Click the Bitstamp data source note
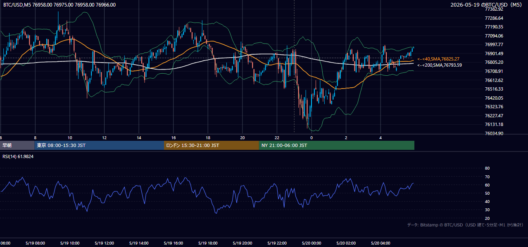528x247 pixels. (465, 225)
